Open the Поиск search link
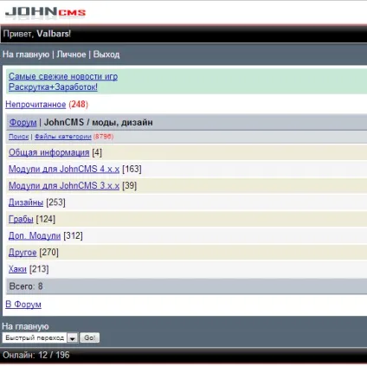Image resolution: width=367 pixels, height=366 pixels. pyautogui.click(x=19, y=137)
